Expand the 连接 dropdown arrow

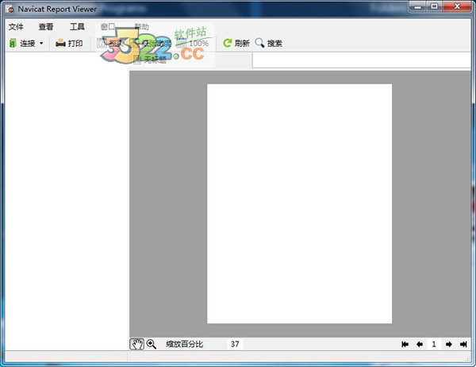(x=41, y=43)
